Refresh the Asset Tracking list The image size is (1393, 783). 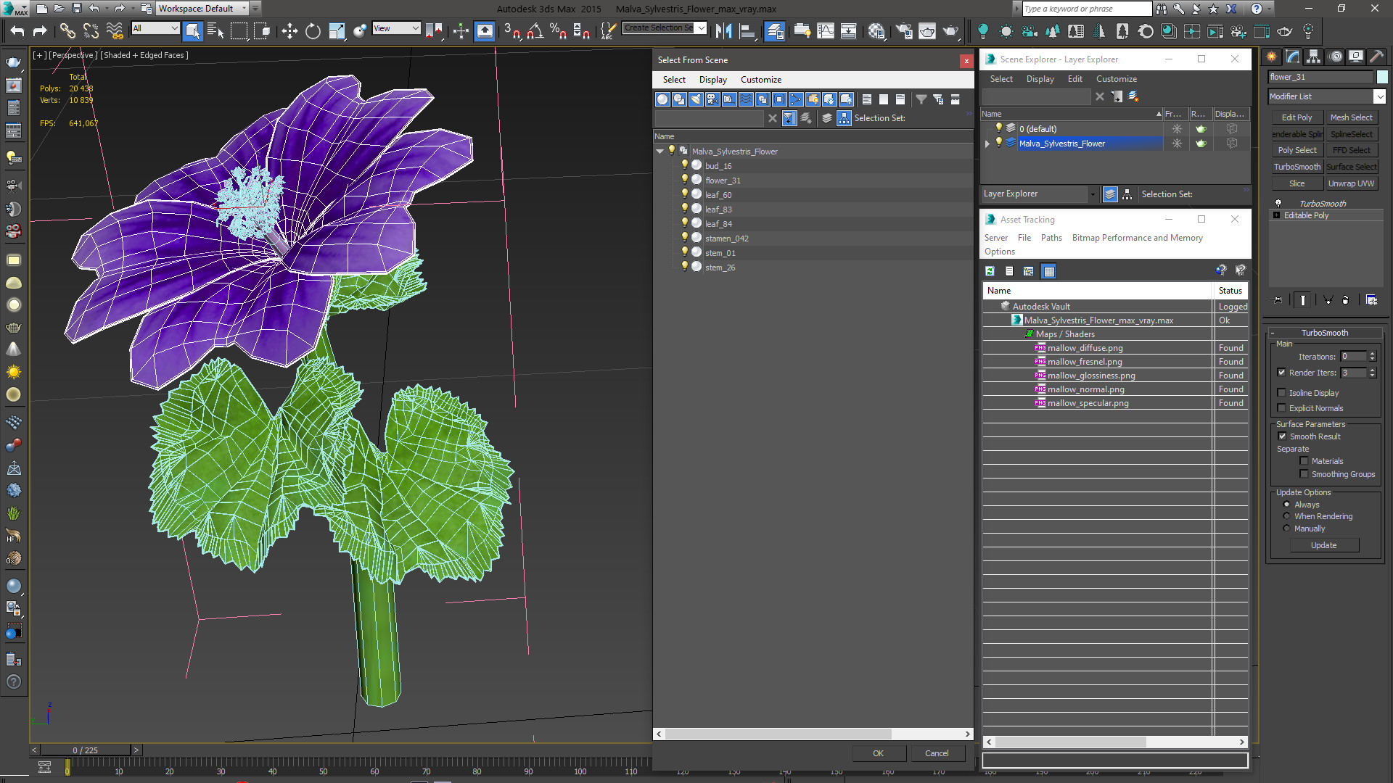(x=990, y=271)
